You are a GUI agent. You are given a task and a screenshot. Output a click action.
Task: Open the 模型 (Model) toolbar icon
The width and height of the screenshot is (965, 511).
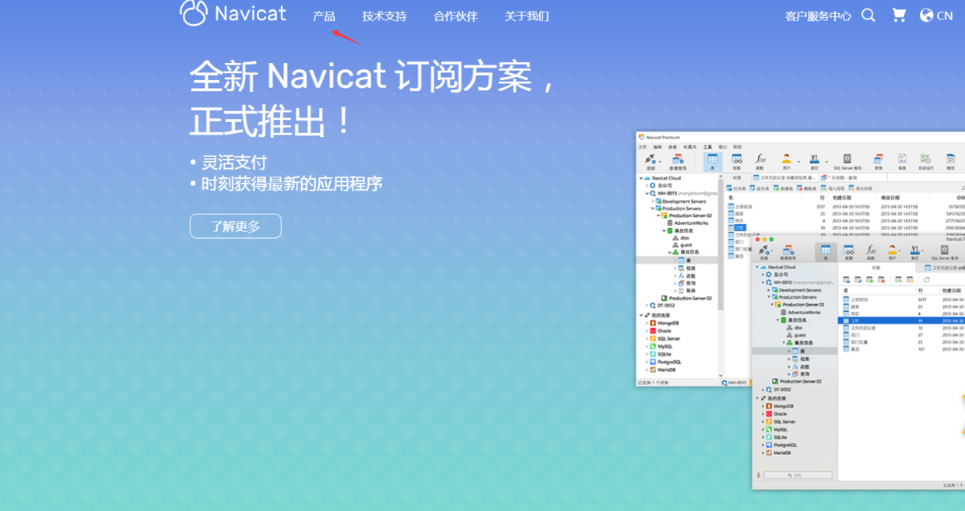pyautogui.click(x=951, y=160)
